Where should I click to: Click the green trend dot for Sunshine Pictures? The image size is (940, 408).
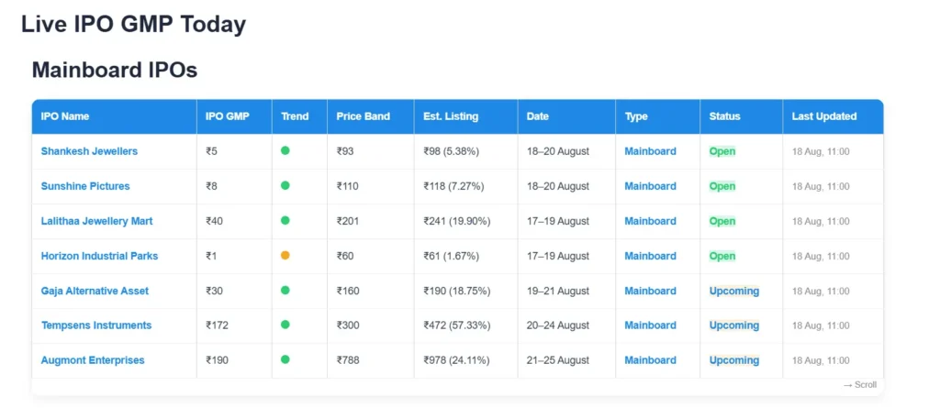(285, 185)
